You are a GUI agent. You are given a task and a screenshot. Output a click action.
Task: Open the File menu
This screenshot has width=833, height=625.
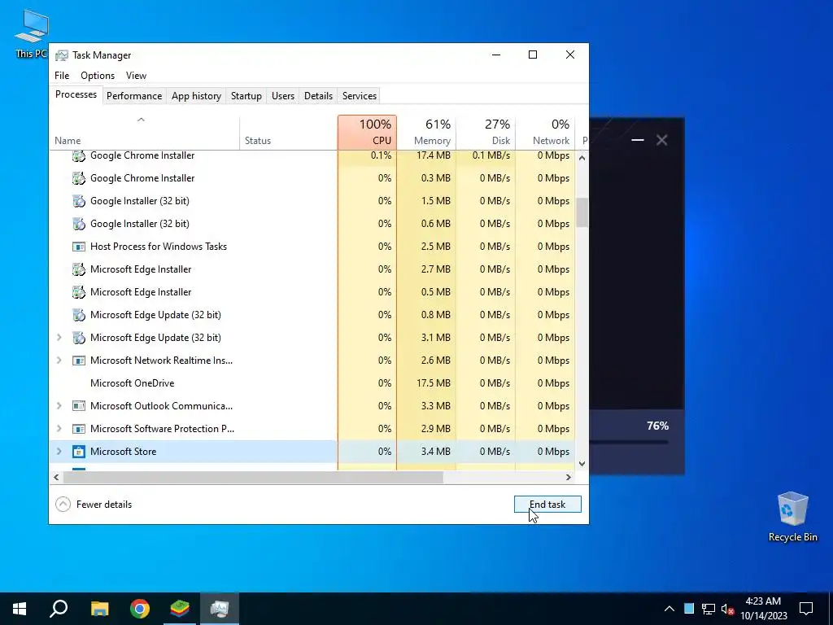pos(62,76)
